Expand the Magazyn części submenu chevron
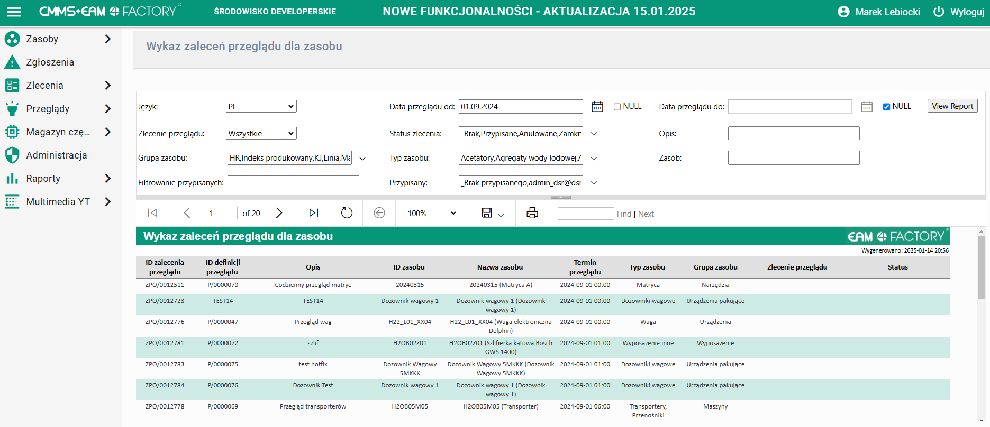Viewport: 990px width, 427px height. 108,132
